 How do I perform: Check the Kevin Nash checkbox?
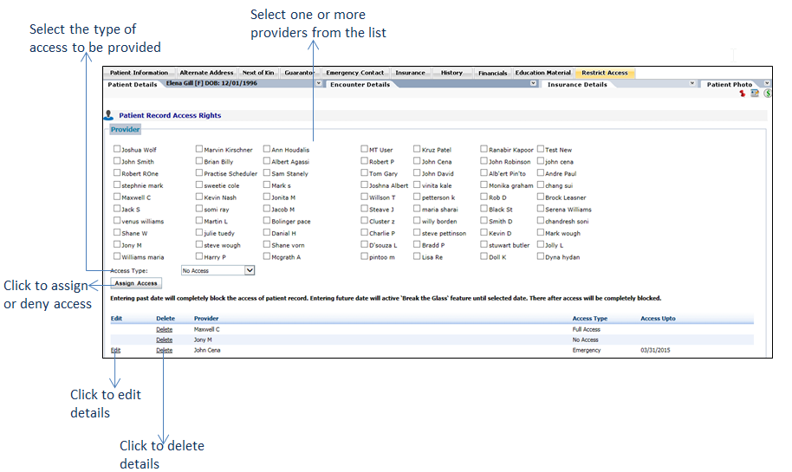pyautogui.click(x=199, y=197)
